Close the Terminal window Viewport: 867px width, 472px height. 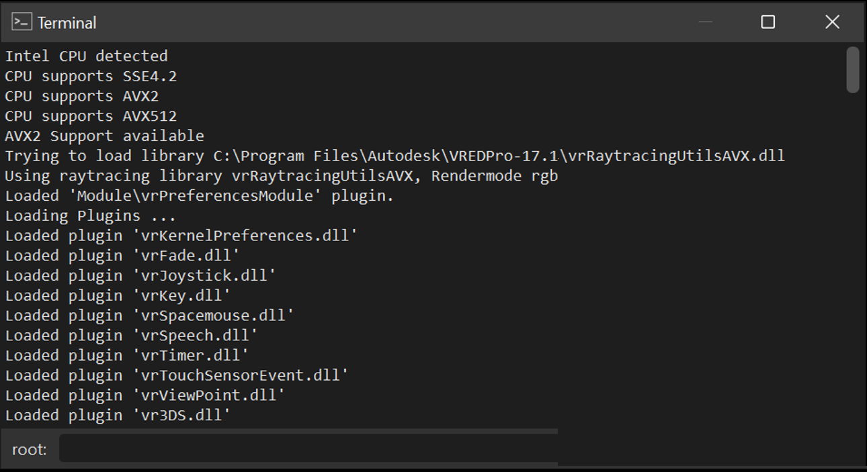(832, 22)
